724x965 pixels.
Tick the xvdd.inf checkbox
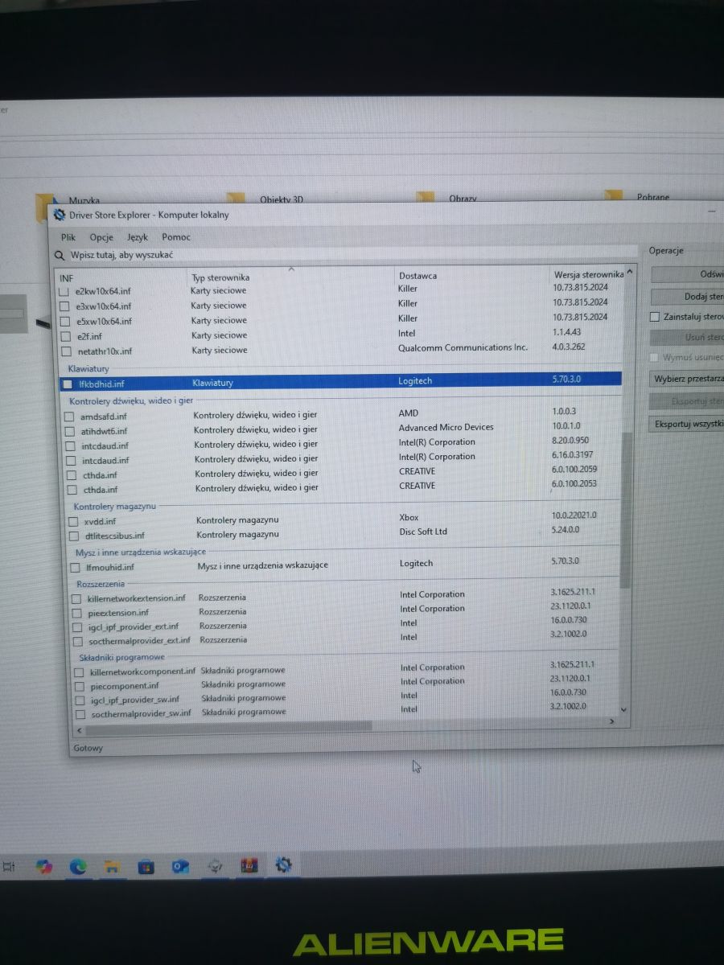[73, 521]
